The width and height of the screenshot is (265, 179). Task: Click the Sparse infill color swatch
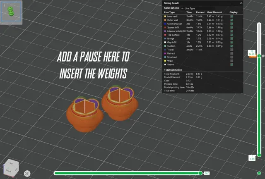point(165,28)
